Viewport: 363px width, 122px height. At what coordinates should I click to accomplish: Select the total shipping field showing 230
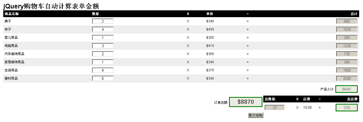click(x=347, y=108)
